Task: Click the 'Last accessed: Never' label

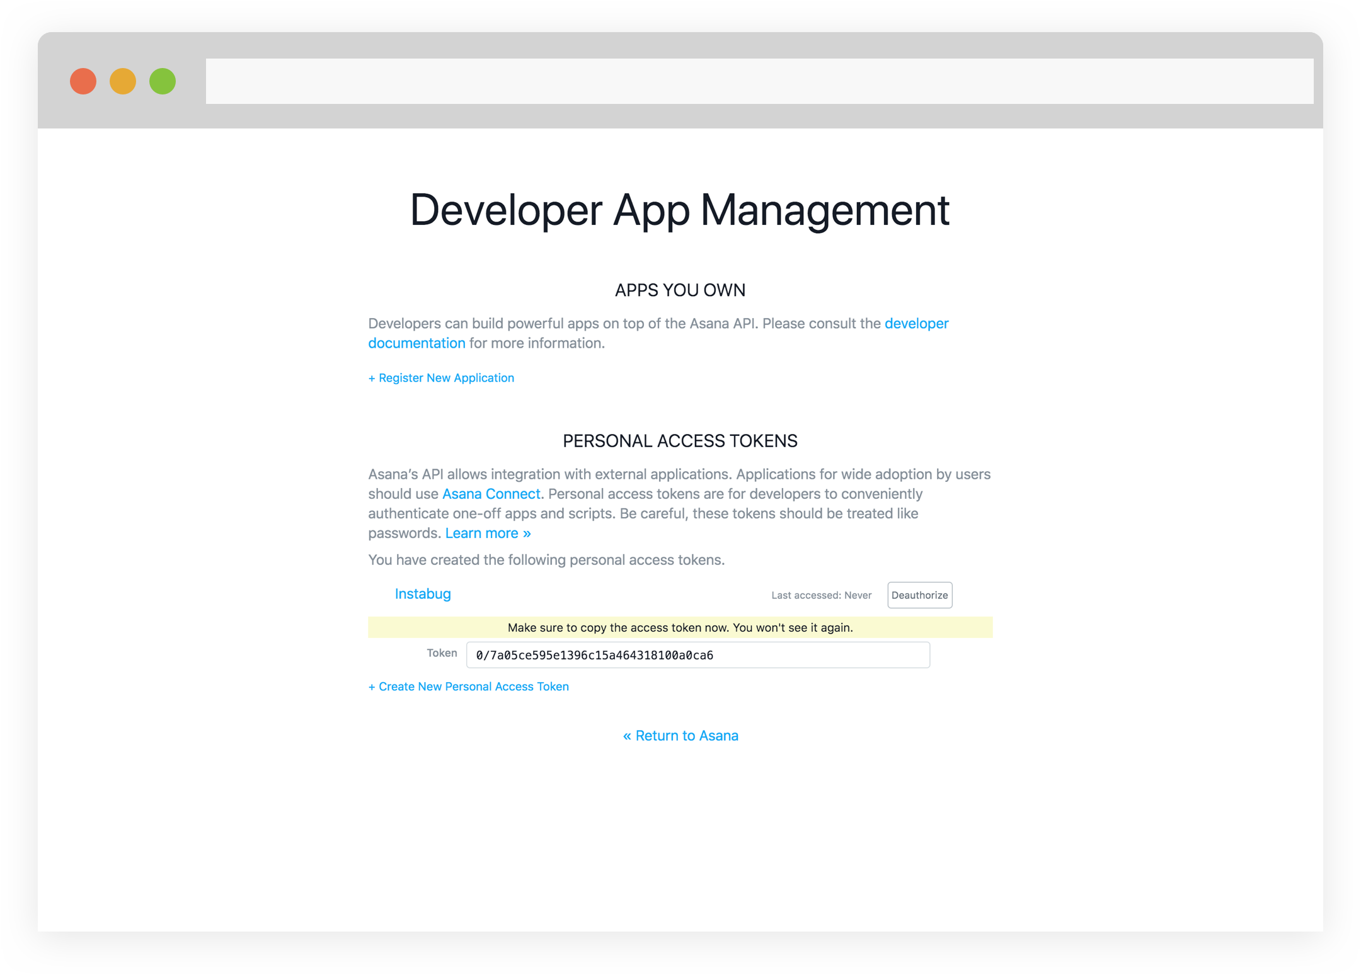Action: (821, 595)
